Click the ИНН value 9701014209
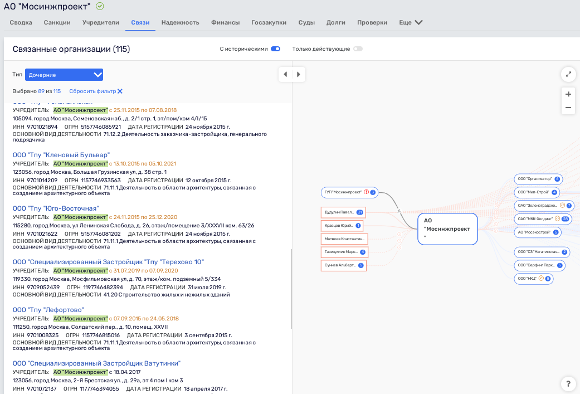580x394 pixels. tap(42, 180)
